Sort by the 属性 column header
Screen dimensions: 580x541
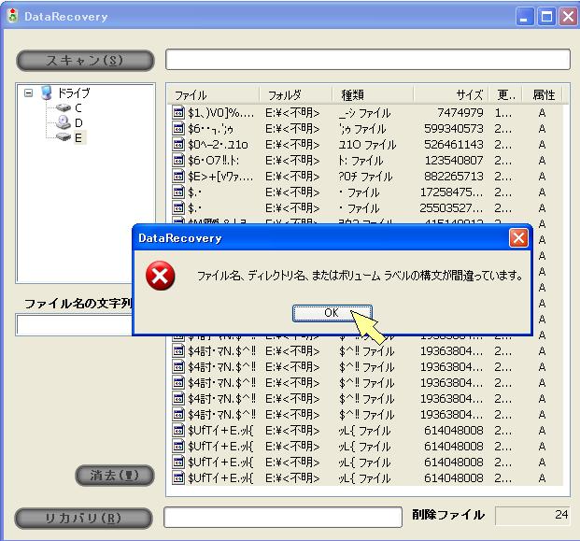543,95
